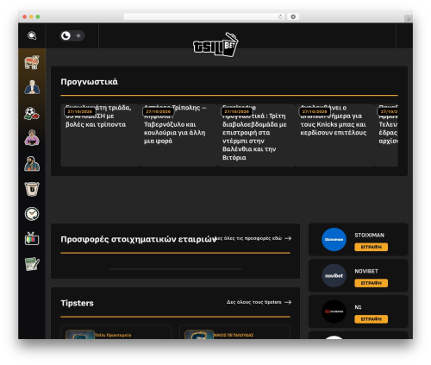Open the bearded man sidebar icon
This screenshot has height=365, width=431.
32,164
